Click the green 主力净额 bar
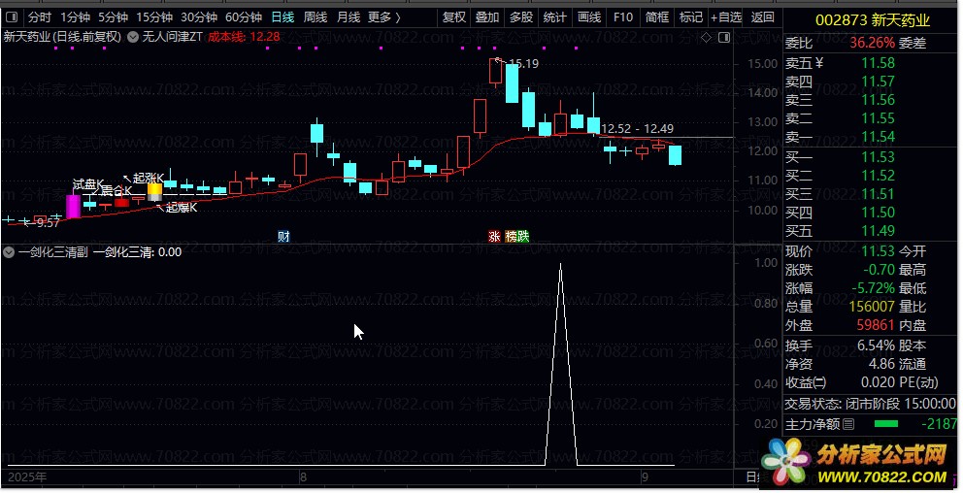 885,424
